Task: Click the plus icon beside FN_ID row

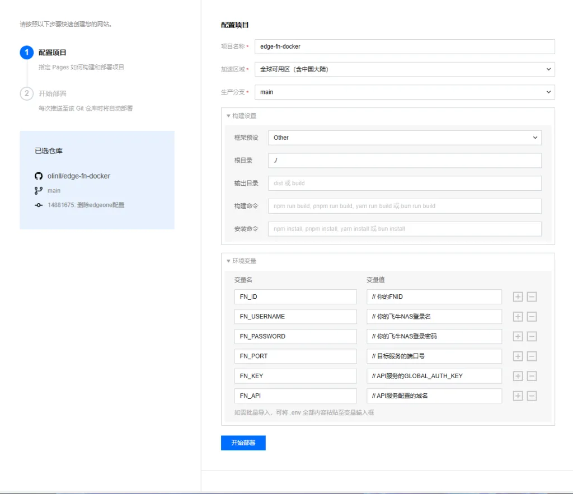Action: click(518, 297)
